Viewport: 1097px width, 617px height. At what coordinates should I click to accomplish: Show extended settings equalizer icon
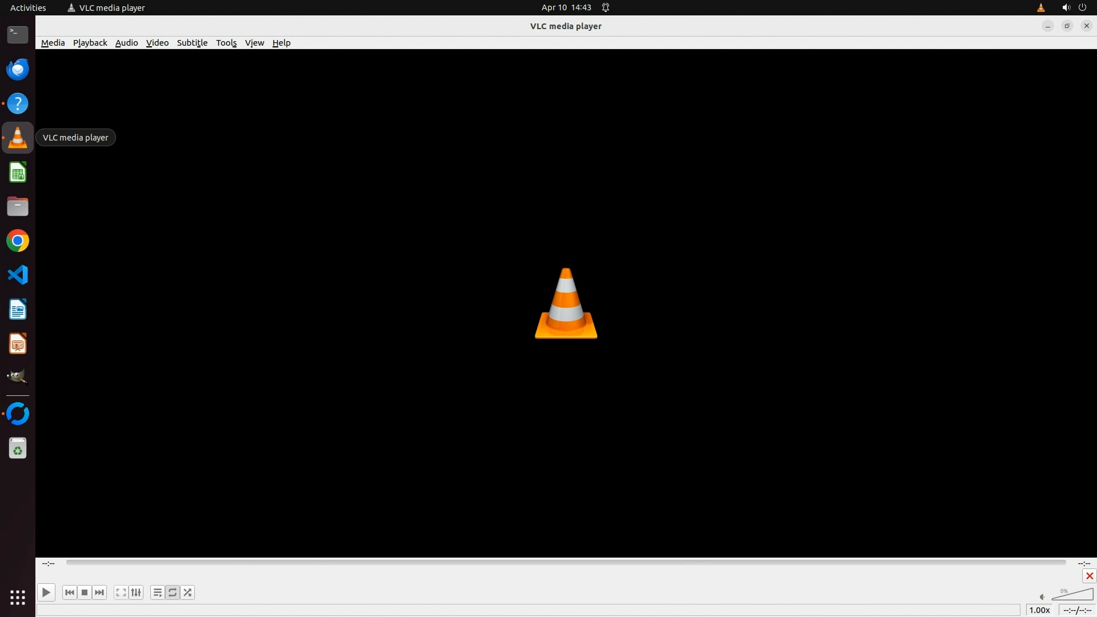[136, 592]
